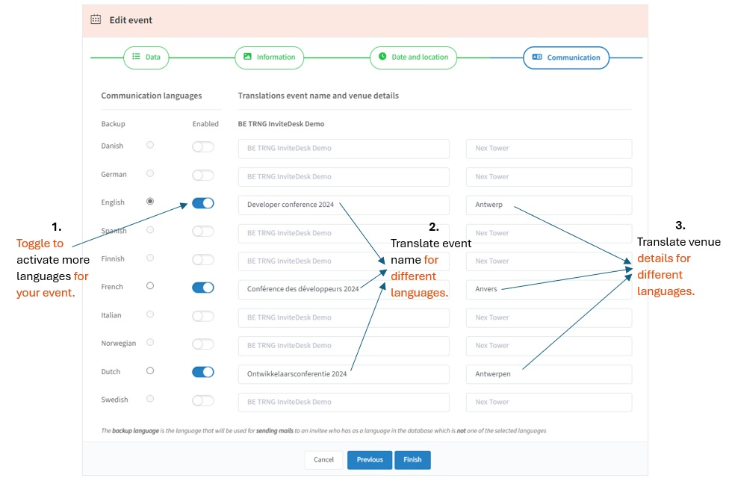Go back with the Previous button

[x=369, y=460]
